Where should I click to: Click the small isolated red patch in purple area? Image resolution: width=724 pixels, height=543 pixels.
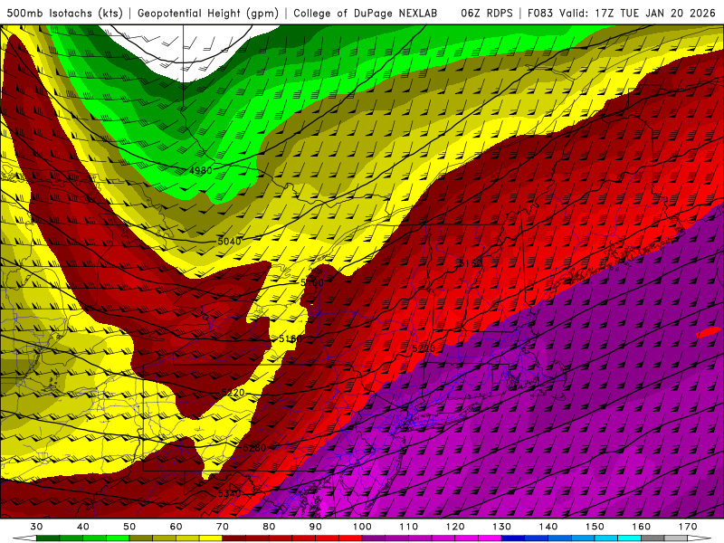pos(709,332)
